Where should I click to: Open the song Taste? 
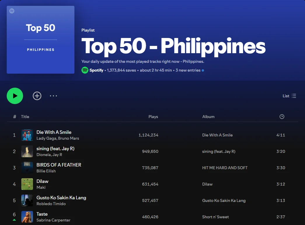tap(42, 214)
